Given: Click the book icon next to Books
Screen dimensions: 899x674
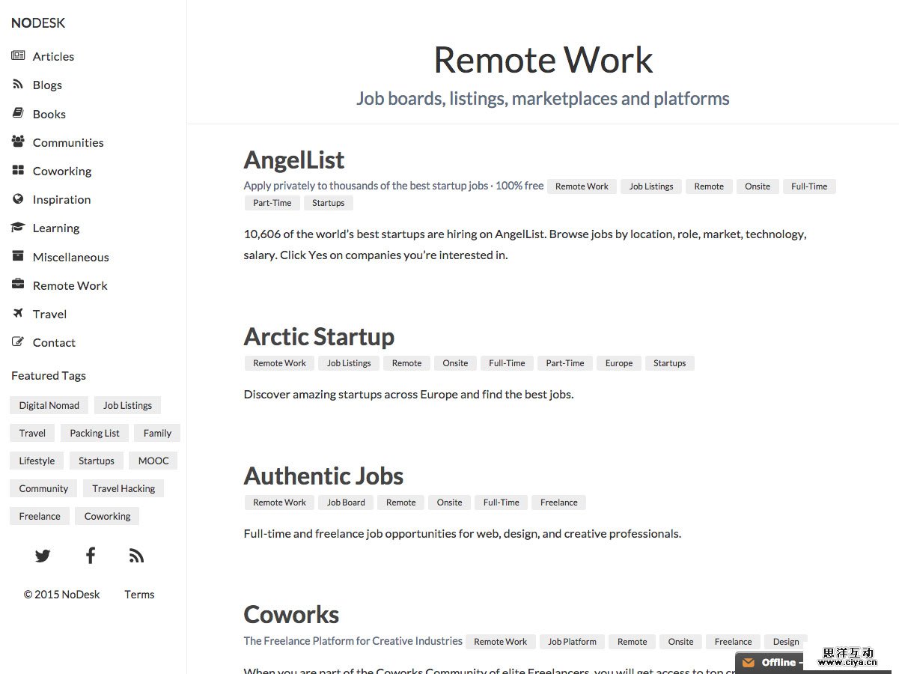Looking at the screenshot, I should pos(18,113).
